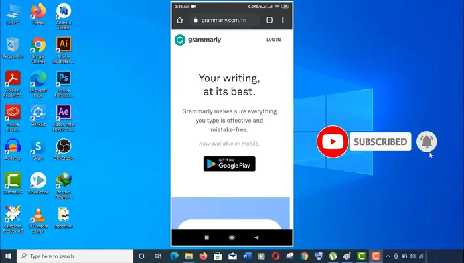Open uTorrent from the taskbar

[333, 256]
